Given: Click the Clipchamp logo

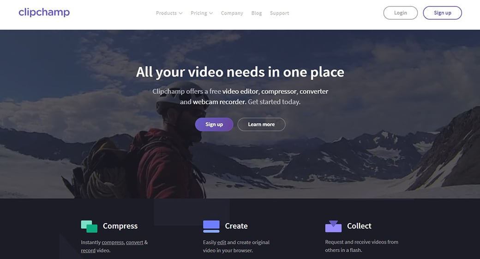Looking at the screenshot, I should coord(44,12).
